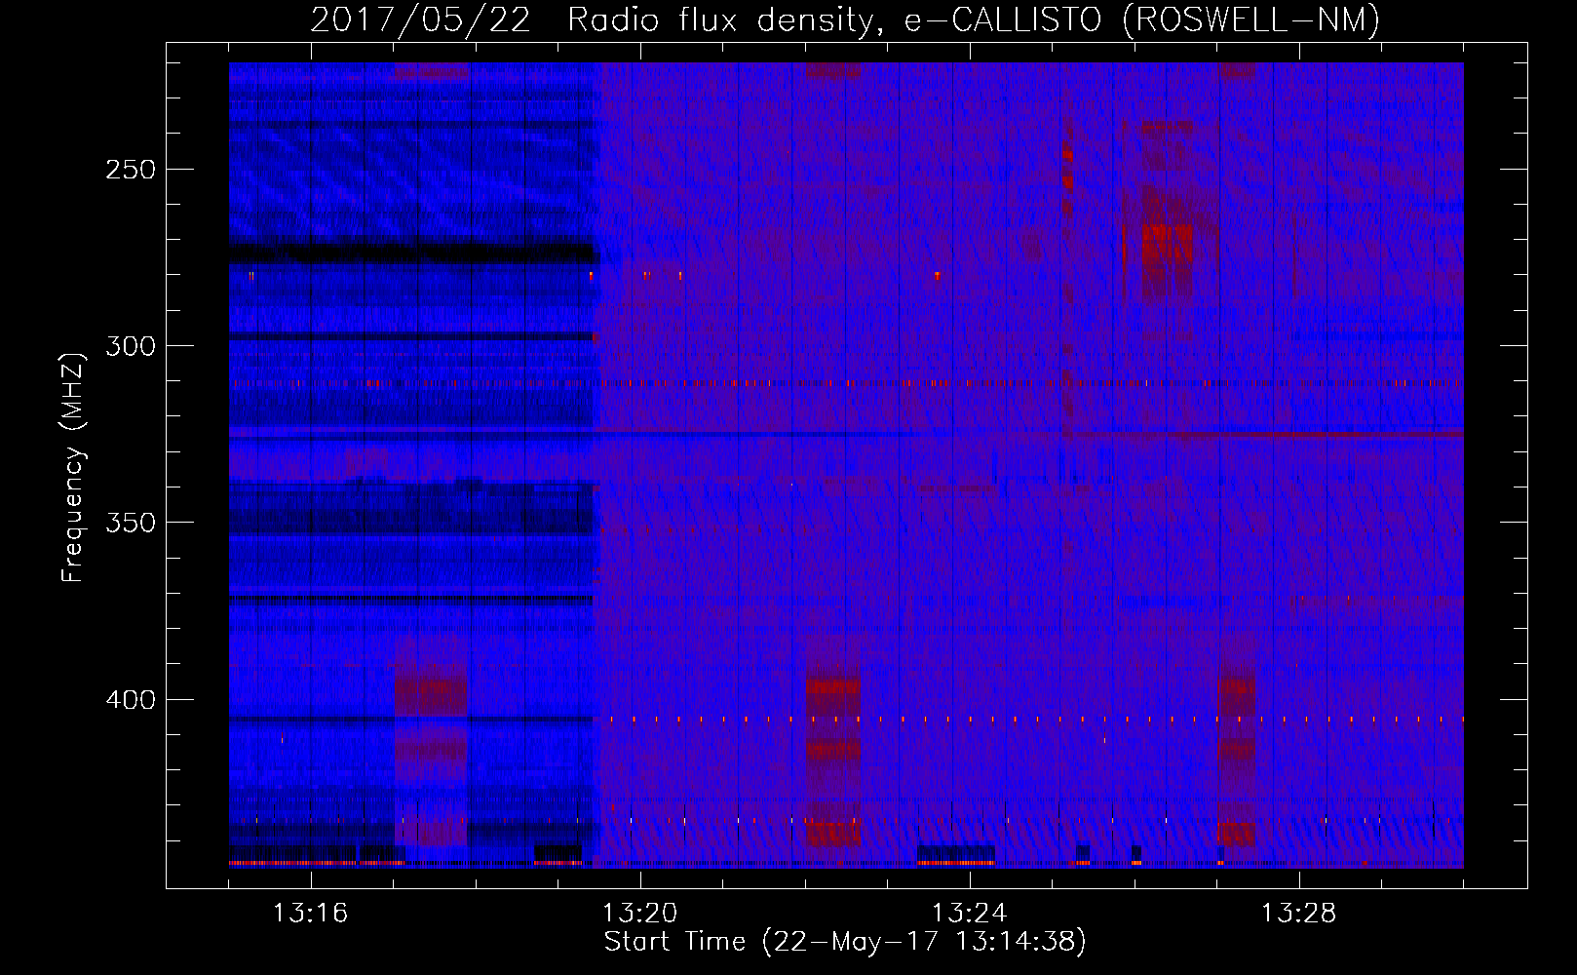Select the 'Frequency (MHZ)' y-axis label
The image size is (1577, 975).
(73, 468)
